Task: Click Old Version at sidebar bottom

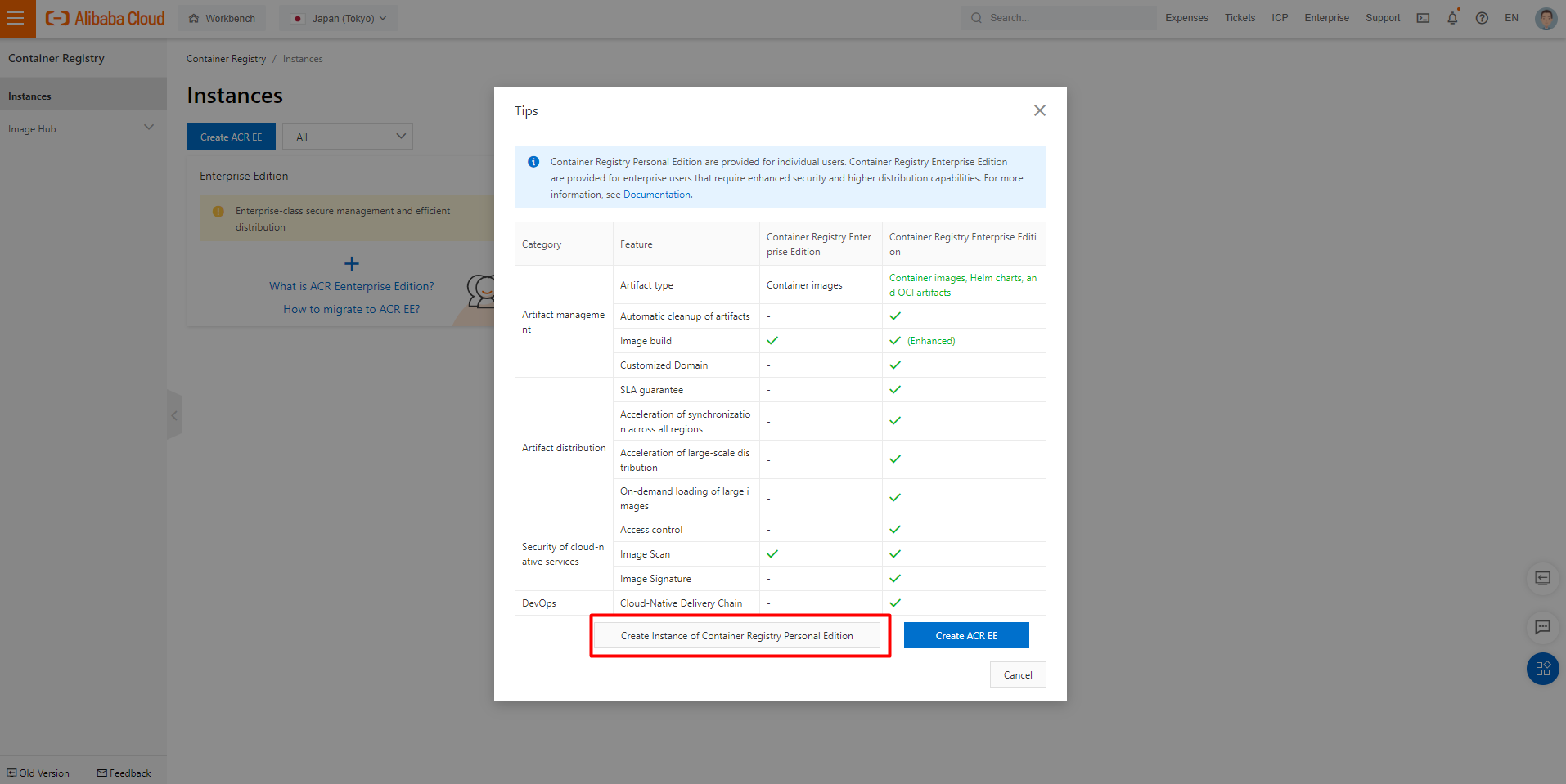Action: [x=38, y=773]
